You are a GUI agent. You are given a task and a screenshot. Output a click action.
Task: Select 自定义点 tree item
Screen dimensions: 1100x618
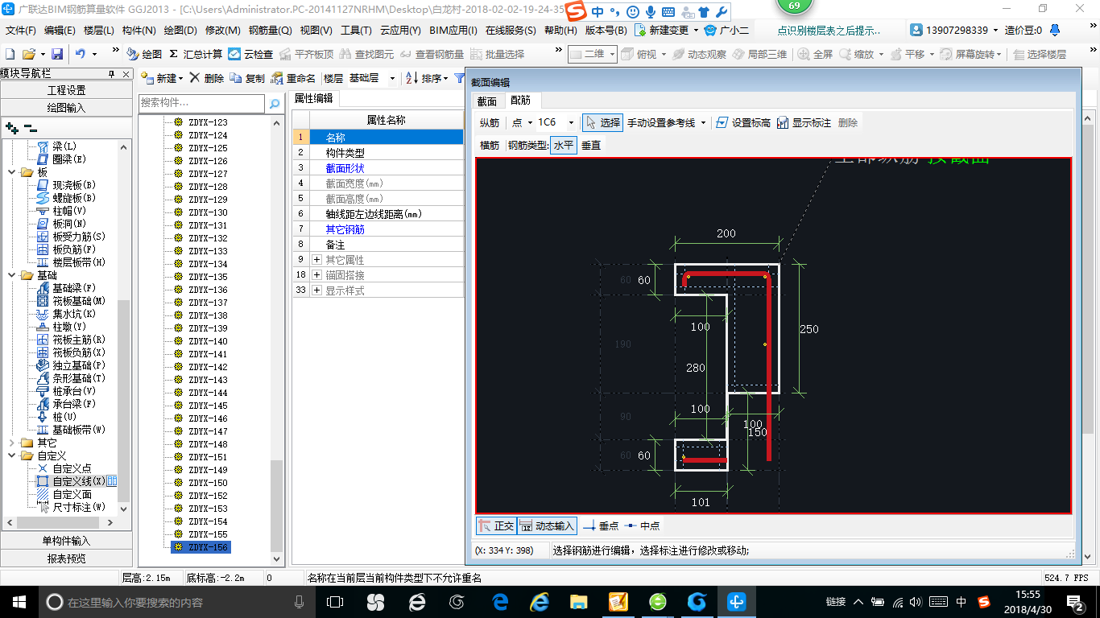(64, 468)
